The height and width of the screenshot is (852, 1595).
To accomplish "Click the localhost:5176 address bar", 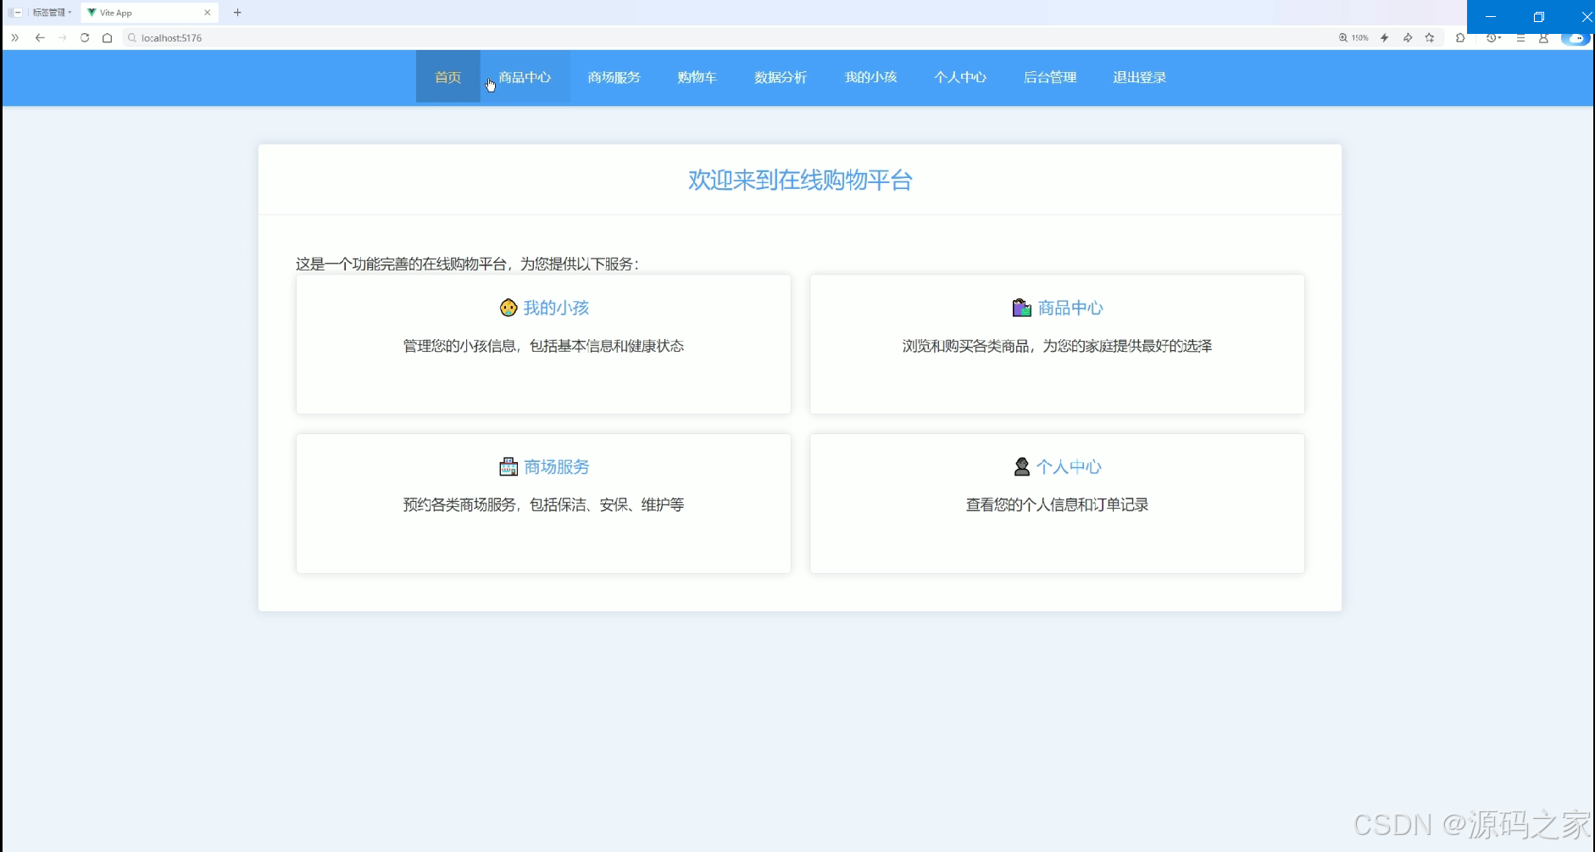I will (x=171, y=38).
